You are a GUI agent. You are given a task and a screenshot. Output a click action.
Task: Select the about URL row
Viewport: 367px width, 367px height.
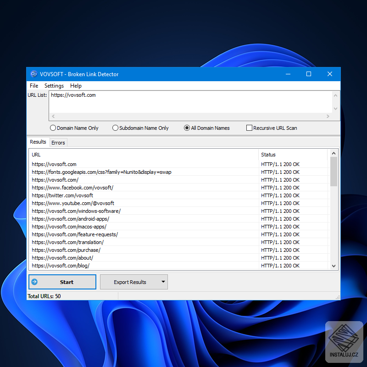[x=179, y=258]
